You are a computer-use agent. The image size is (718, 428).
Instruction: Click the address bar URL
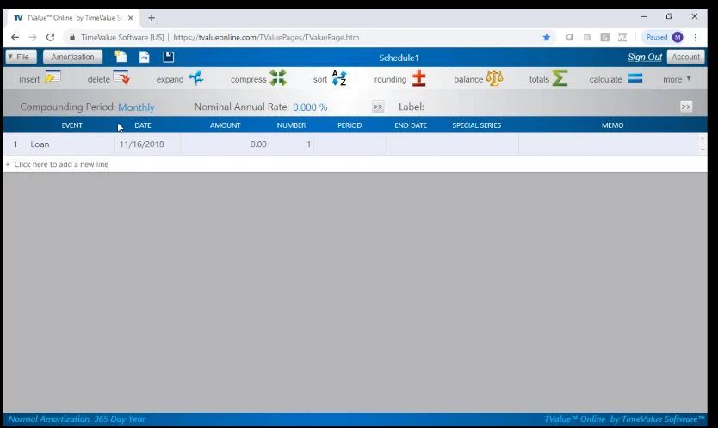266,37
